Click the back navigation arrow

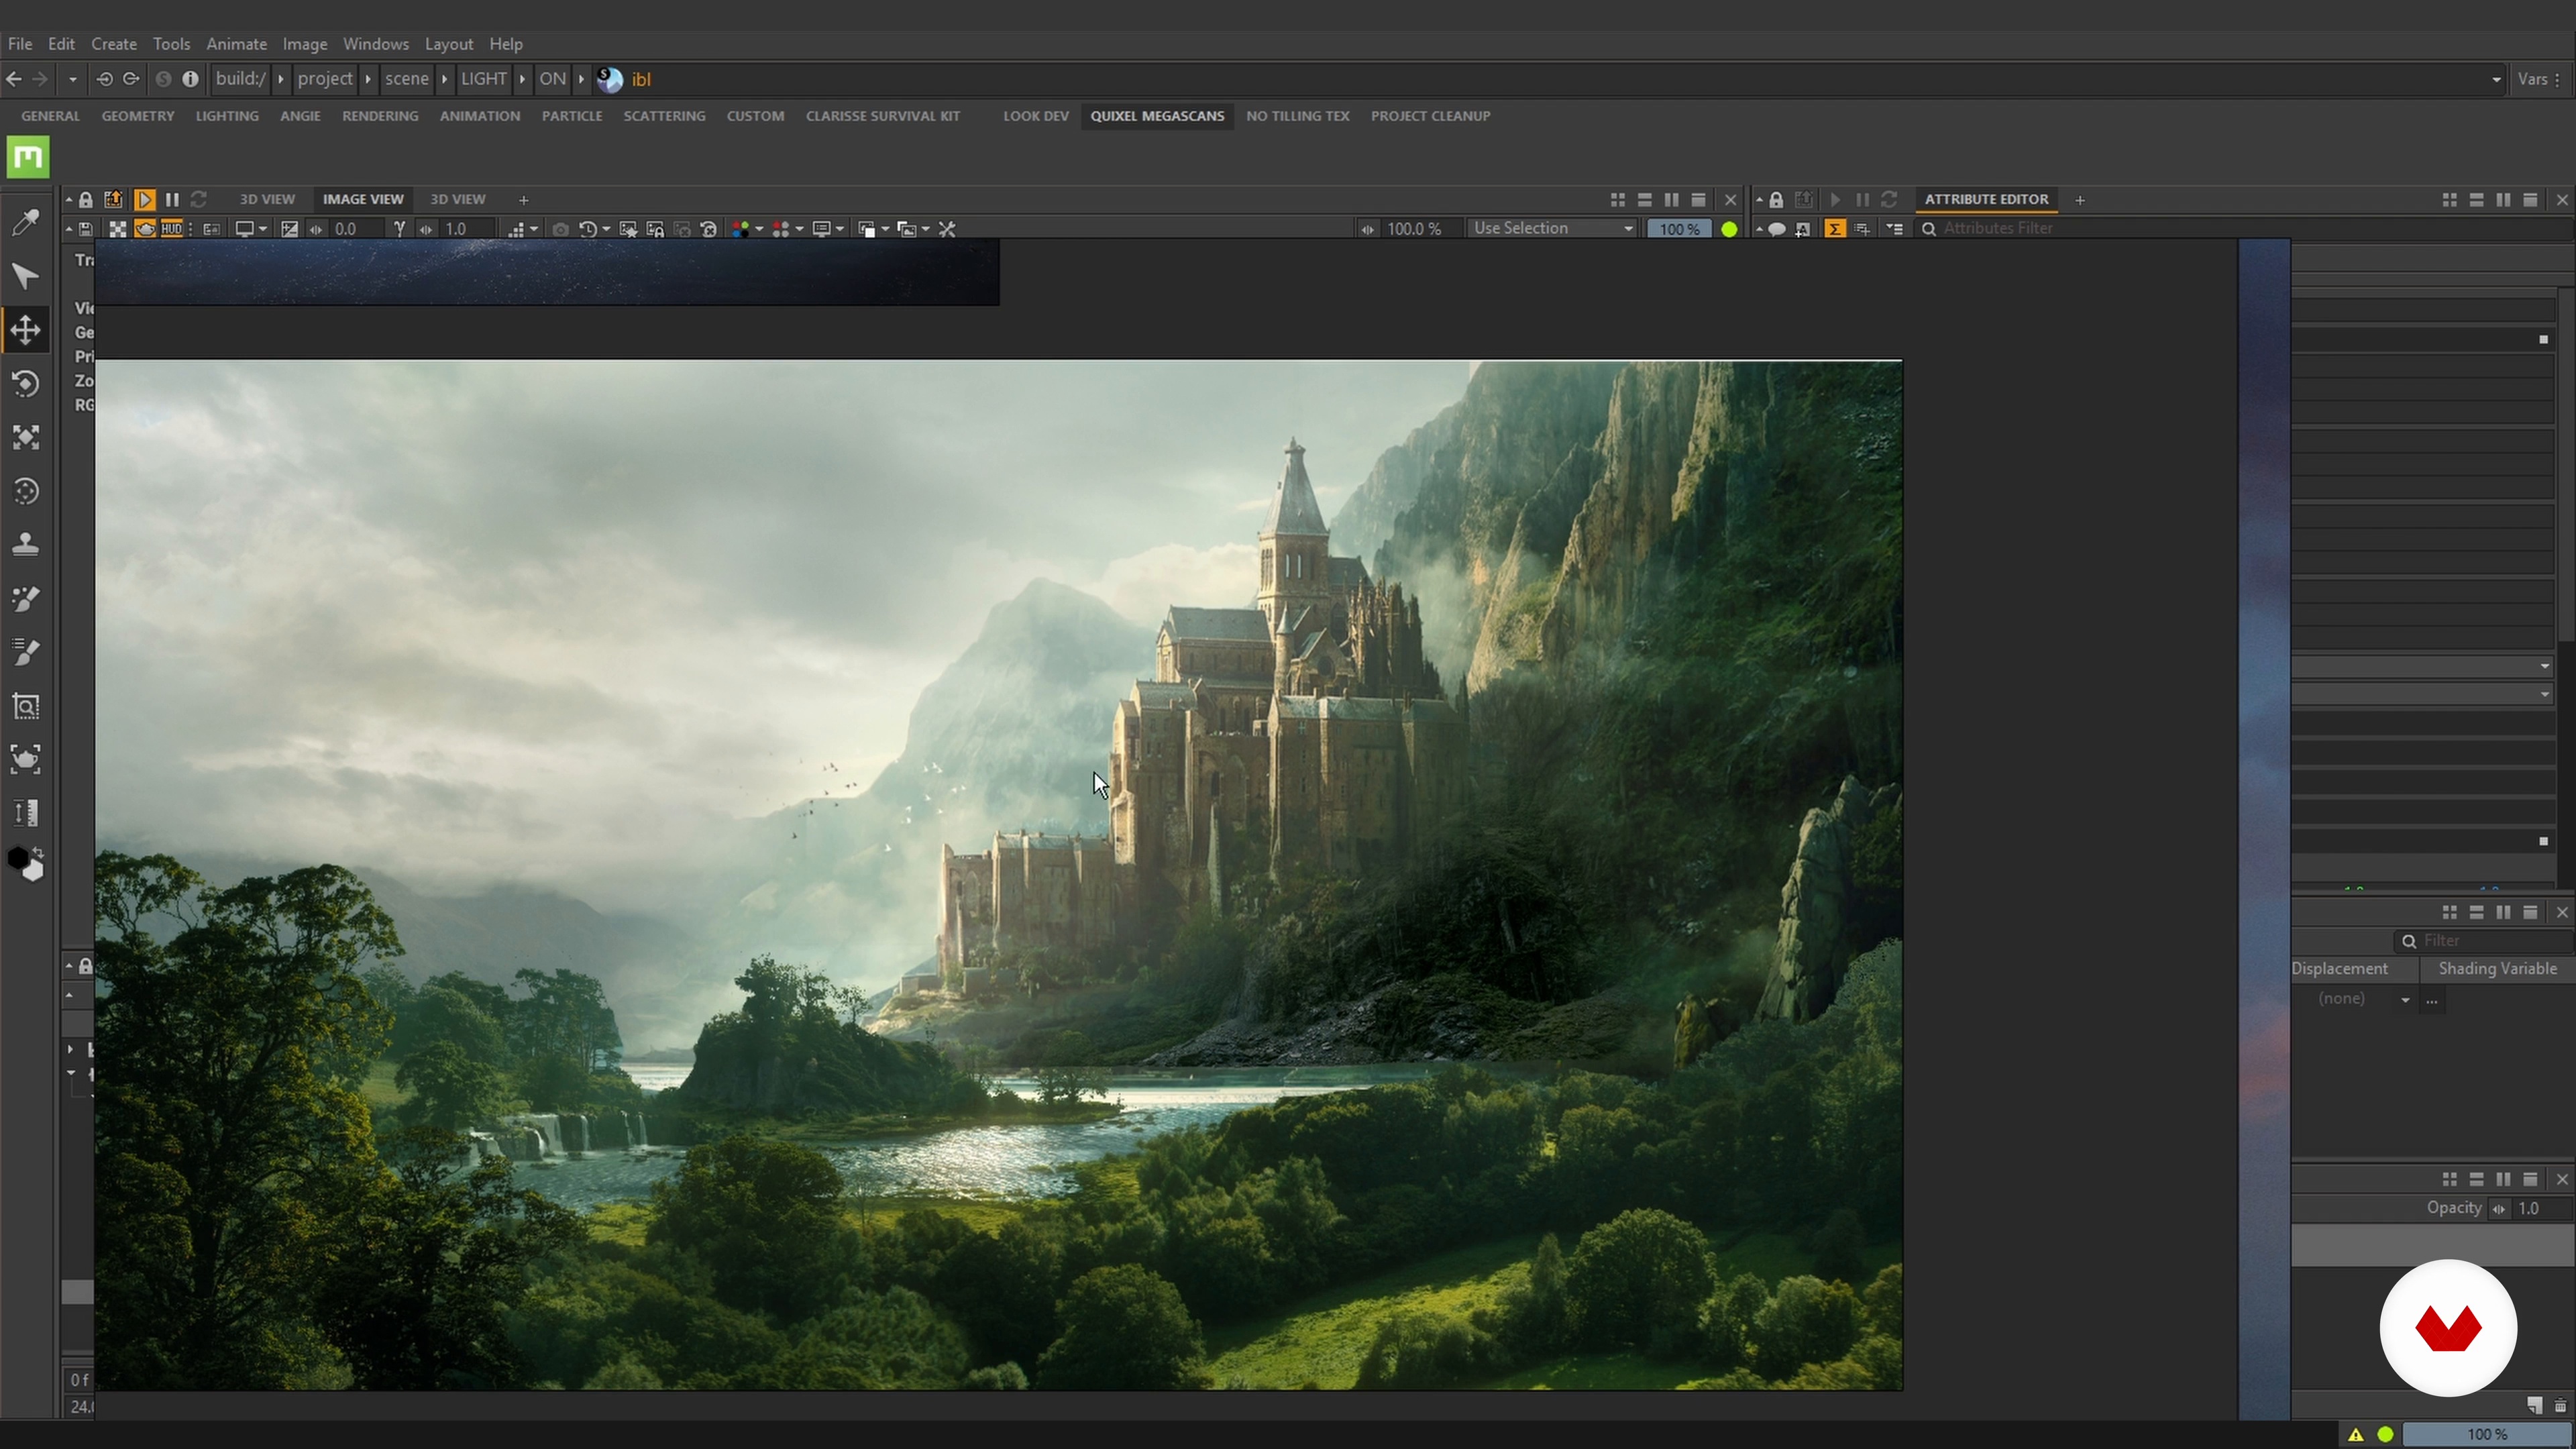click(14, 79)
